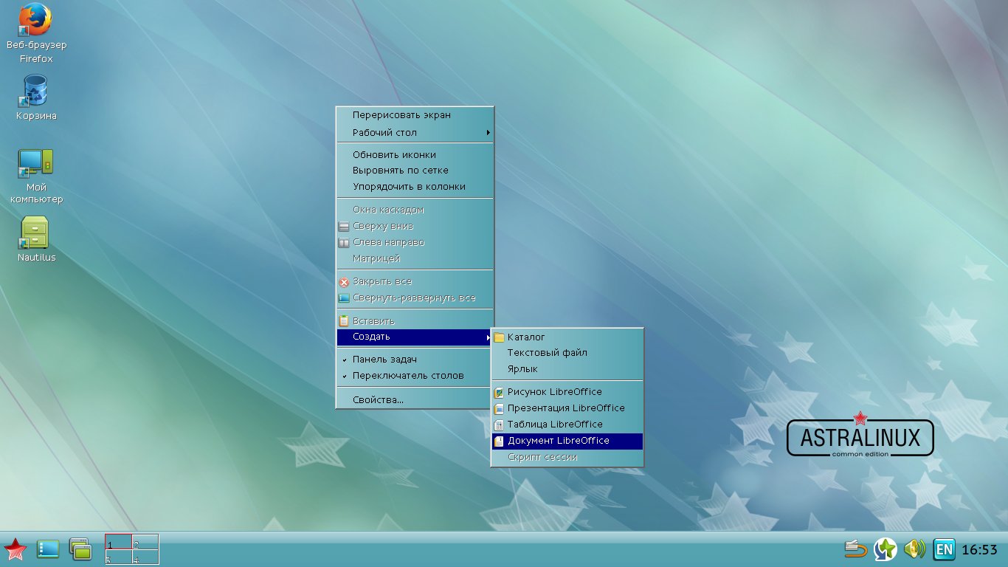Click the stacked windows icon in taskbar
The height and width of the screenshot is (567, 1008).
point(80,549)
